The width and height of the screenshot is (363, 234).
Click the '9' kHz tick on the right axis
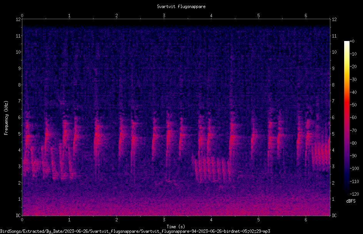(333, 68)
